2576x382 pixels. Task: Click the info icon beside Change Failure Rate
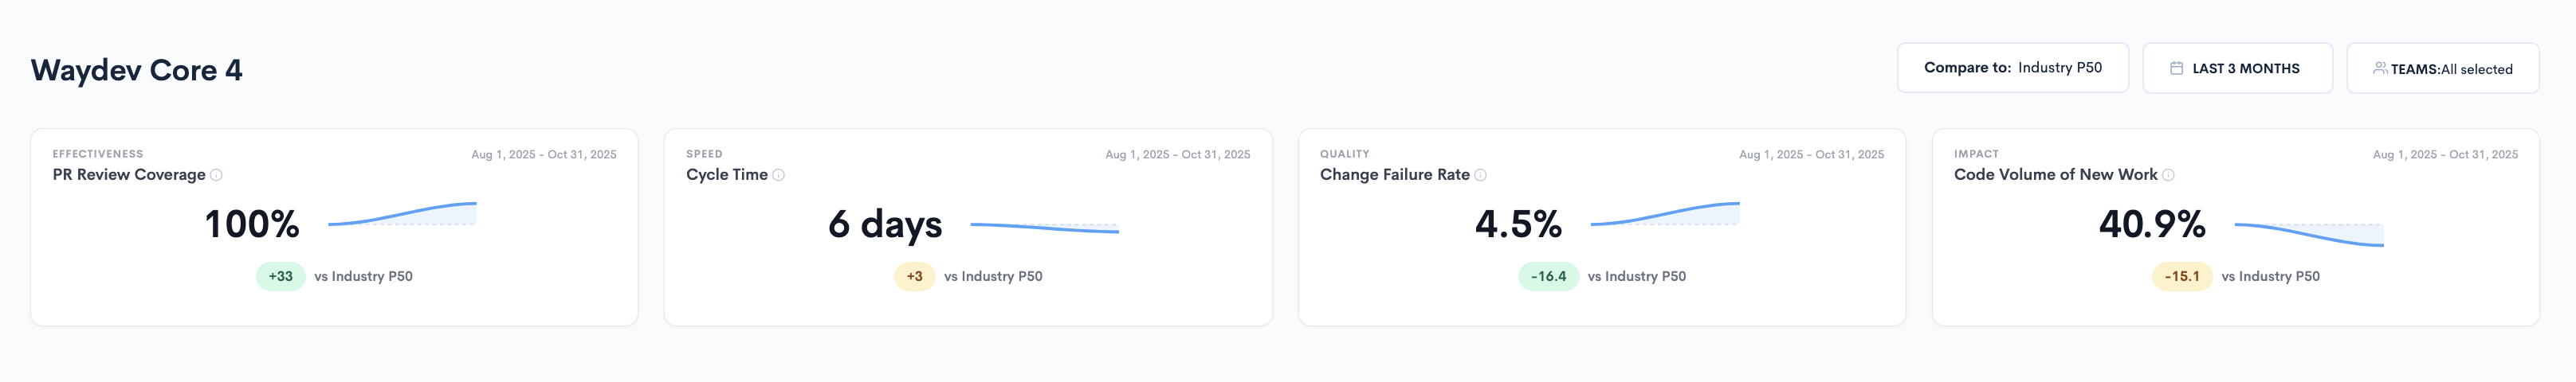coord(1480,176)
